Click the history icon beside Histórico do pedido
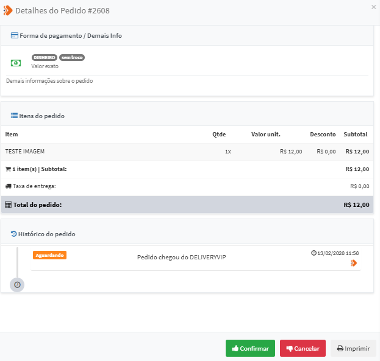380x361 pixels. (14, 234)
